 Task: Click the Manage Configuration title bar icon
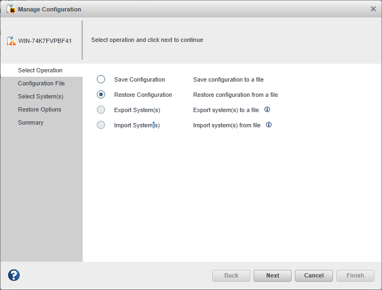pos(11,9)
